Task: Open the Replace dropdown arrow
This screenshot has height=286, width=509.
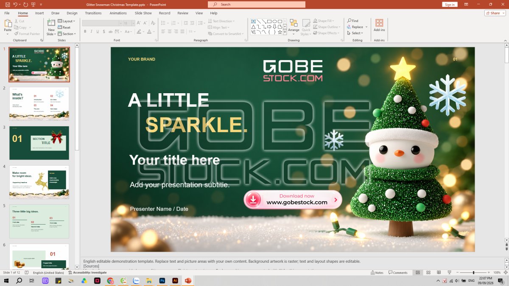Action: click(366, 27)
